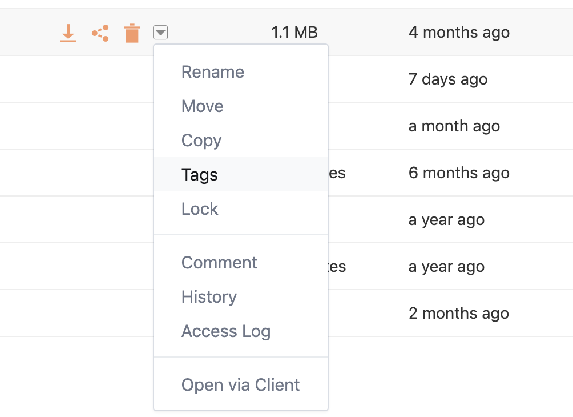Choose Copy from the dropdown menu

coord(241,140)
